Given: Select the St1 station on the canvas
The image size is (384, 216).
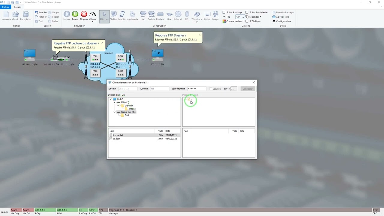Looking at the screenshot, I should [x=30, y=55].
